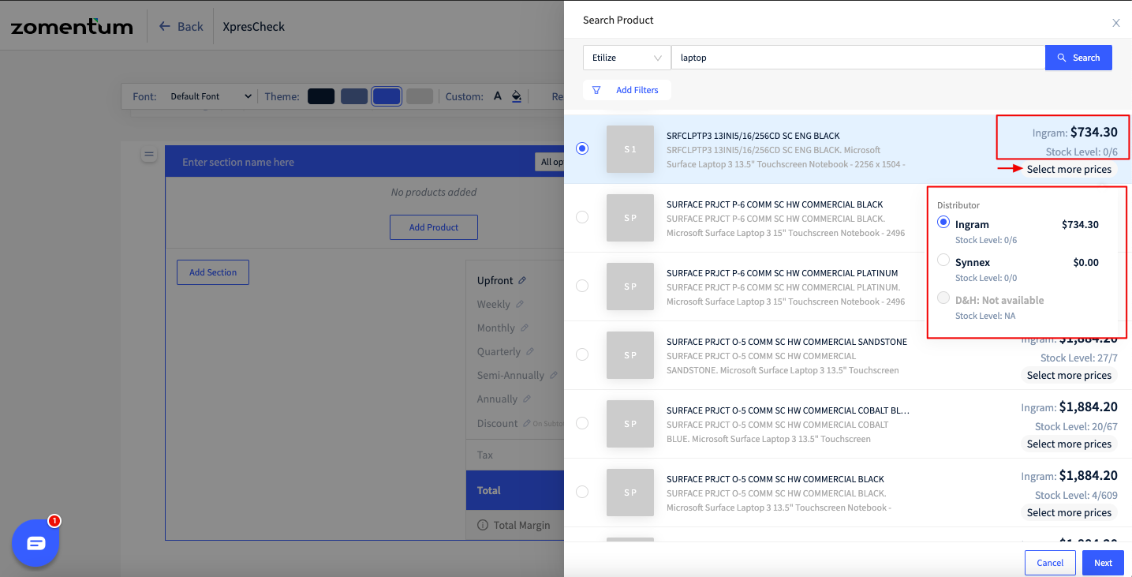Edit the Weekly label pencil icon
This screenshot has height=577, width=1132.
coord(518,304)
